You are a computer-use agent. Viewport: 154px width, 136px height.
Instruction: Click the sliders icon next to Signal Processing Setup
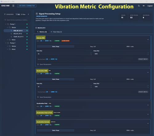tap(37, 14)
